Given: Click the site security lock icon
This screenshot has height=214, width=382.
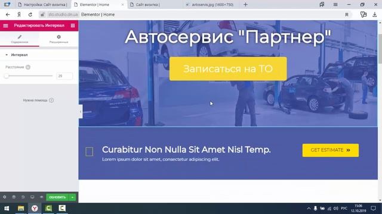Looking at the screenshot, I should coord(42,14).
